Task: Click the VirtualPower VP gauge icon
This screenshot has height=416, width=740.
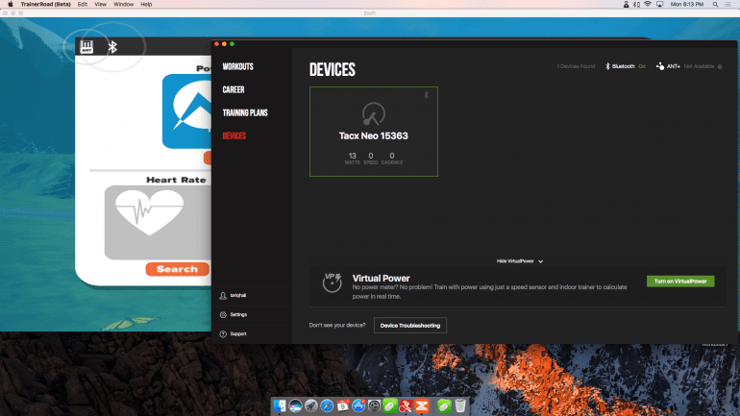Action: click(333, 282)
